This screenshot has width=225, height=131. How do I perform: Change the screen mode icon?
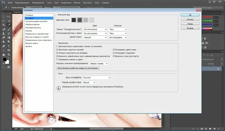9,67
